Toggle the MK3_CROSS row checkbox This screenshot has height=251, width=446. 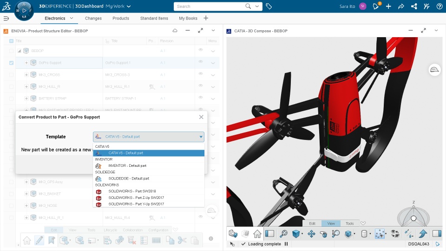pyautogui.click(x=11, y=75)
